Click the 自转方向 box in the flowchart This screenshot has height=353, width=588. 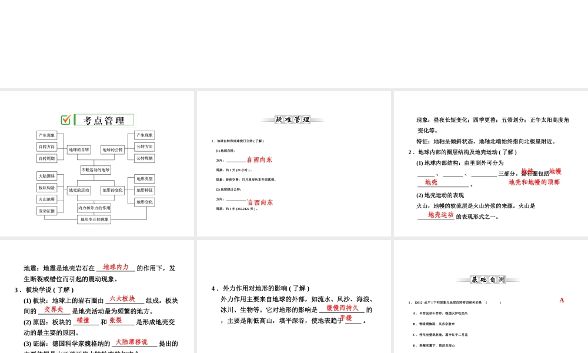coord(47,146)
